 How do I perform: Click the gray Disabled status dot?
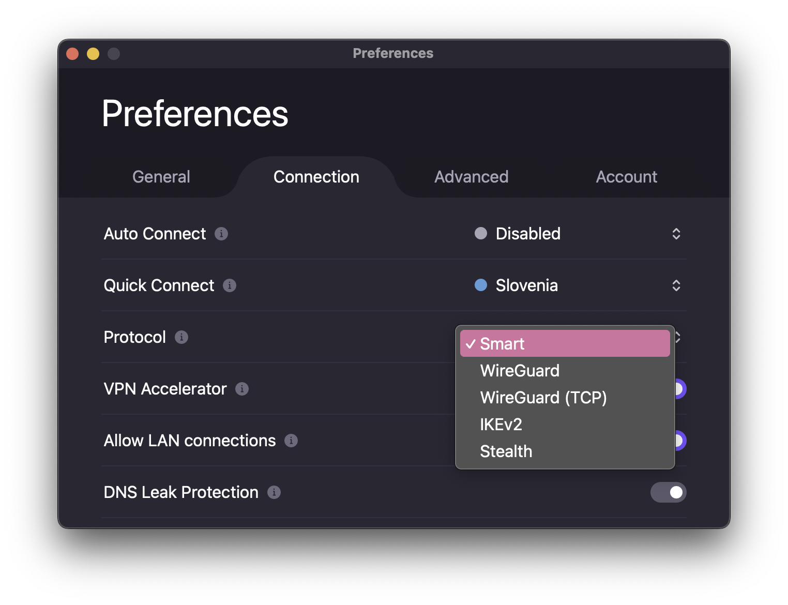pyautogui.click(x=481, y=234)
